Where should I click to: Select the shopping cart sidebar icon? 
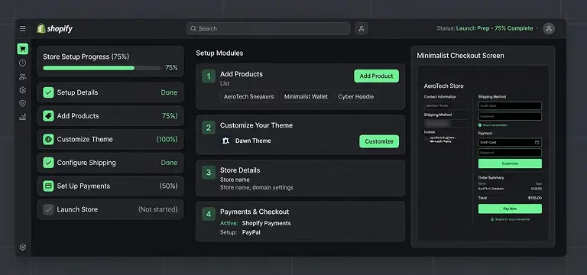(x=22, y=49)
